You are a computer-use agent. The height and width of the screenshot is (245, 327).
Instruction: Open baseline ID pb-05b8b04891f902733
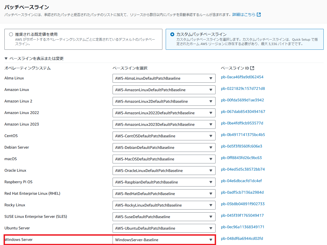click(243, 204)
